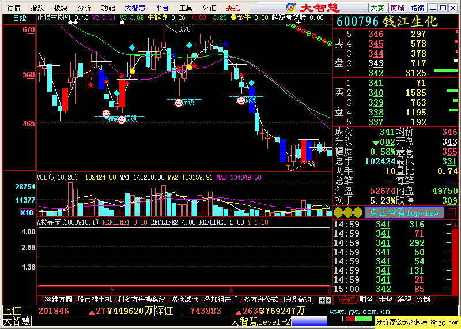The height and width of the screenshot is (329, 461).
Task: Select the 分时 tab
Action: (x=347, y=300)
